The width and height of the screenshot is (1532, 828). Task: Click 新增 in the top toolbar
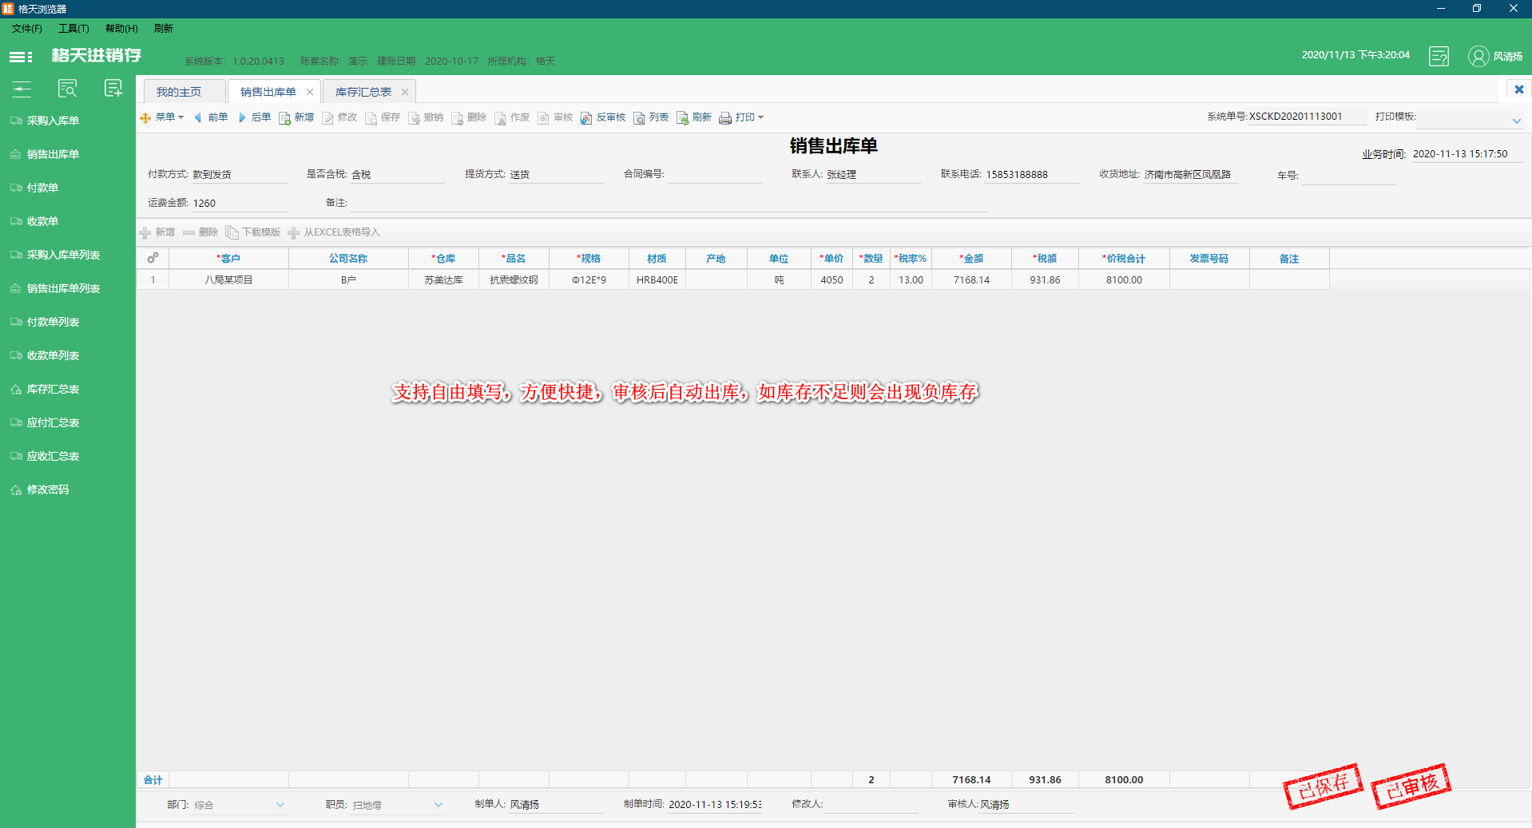click(296, 117)
